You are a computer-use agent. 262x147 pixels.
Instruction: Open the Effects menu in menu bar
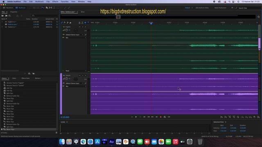pos(55,2)
